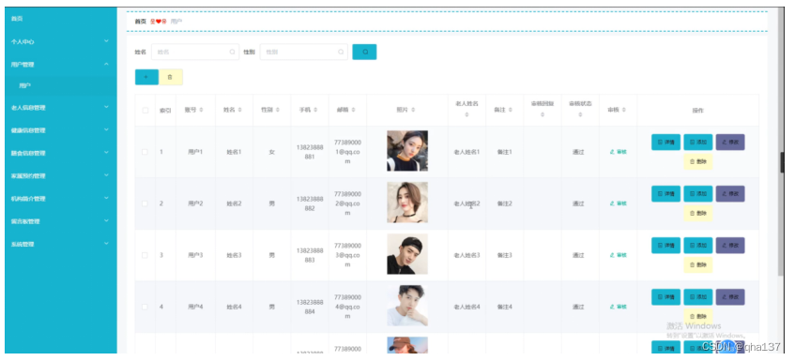This screenshot has height=361, width=795.
Task: Click 修改 edit button for 用户2
Action: [730, 194]
